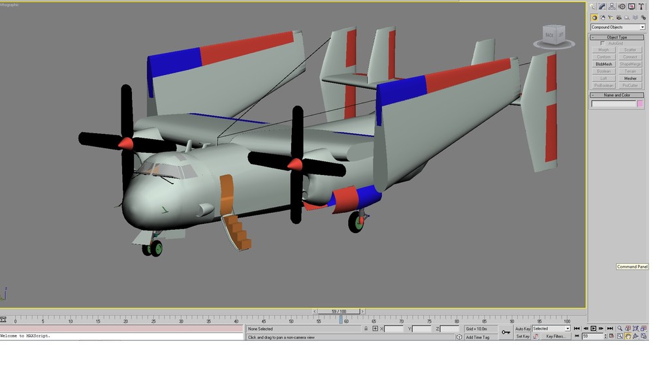Click Zoom Extents All icon
The image size is (653, 367).
click(644, 328)
